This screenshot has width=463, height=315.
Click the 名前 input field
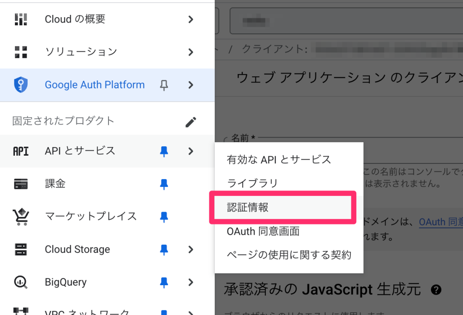344,150
